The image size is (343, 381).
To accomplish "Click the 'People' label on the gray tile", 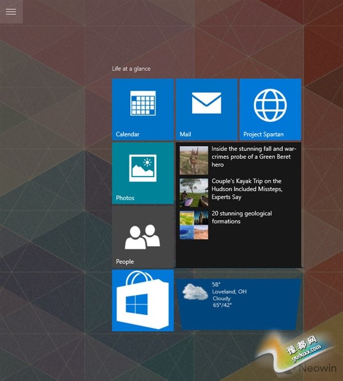I will point(125,262).
